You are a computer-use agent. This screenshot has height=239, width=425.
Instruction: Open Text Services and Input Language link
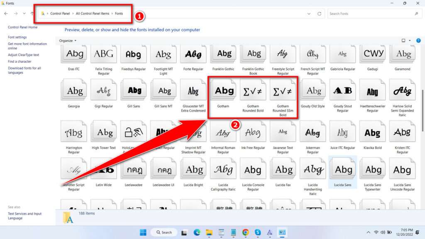click(x=24, y=216)
